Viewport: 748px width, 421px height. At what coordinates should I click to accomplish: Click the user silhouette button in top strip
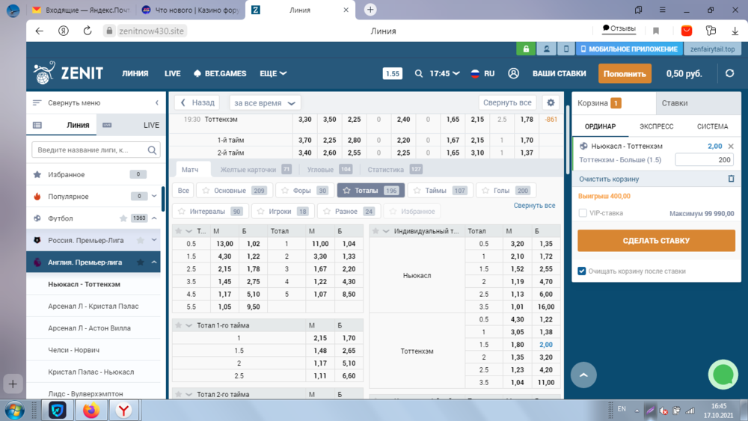546,49
